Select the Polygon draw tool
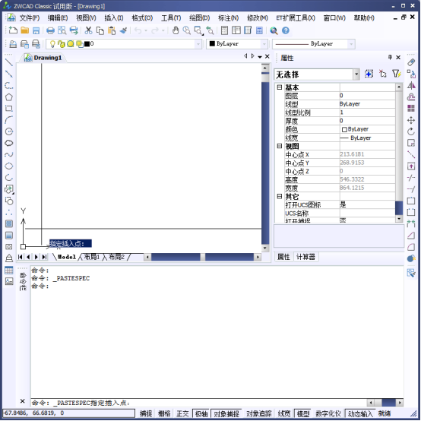The height and width of the screenshot is (421, 421). pos(9,97)
